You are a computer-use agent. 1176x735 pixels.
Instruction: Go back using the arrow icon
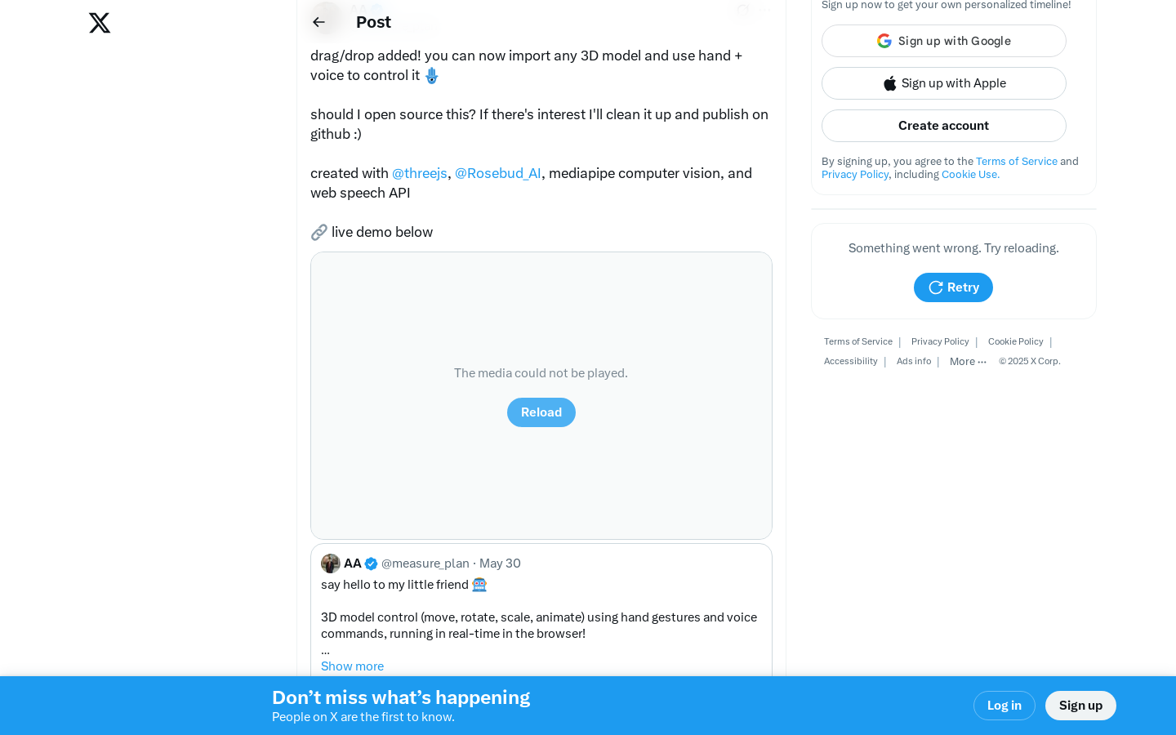[x=319, y=22]
